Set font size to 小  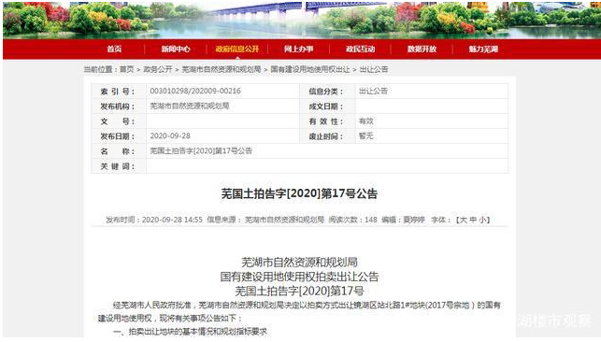[482, 220]
